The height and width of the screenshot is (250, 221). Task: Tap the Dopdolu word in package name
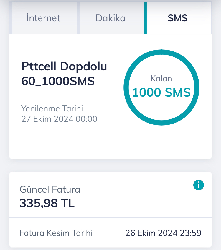pos(83,66)
